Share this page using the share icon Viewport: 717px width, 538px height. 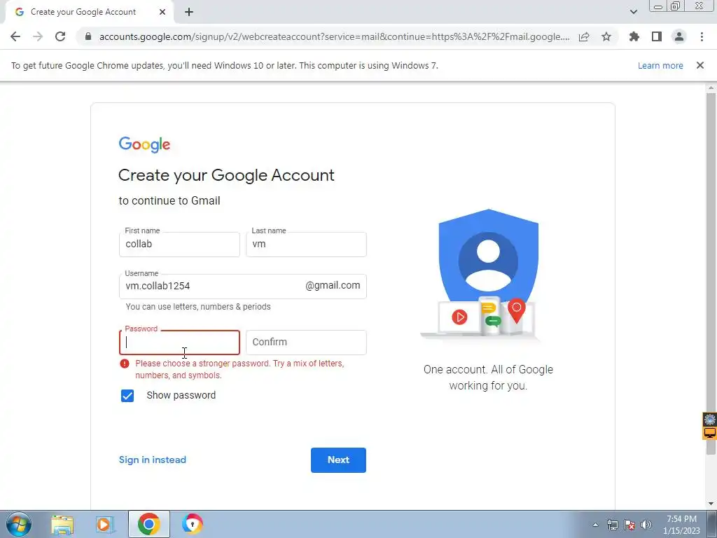584,36
